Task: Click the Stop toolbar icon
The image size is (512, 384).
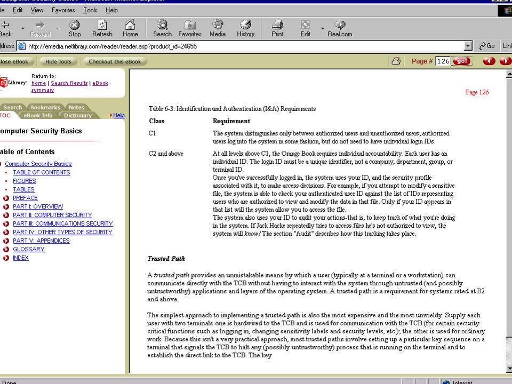Action: coord(75,28)
